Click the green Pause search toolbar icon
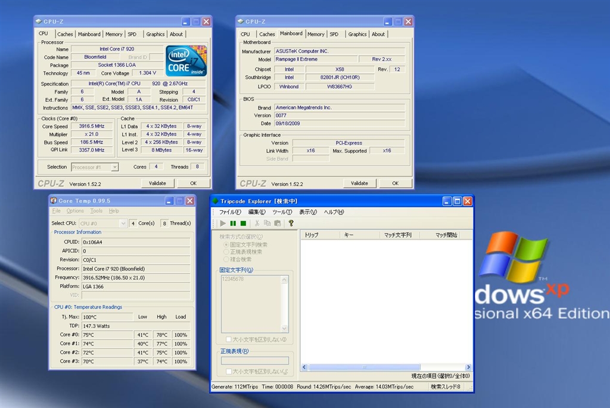The image size is (610, 408). click(233, 223)
